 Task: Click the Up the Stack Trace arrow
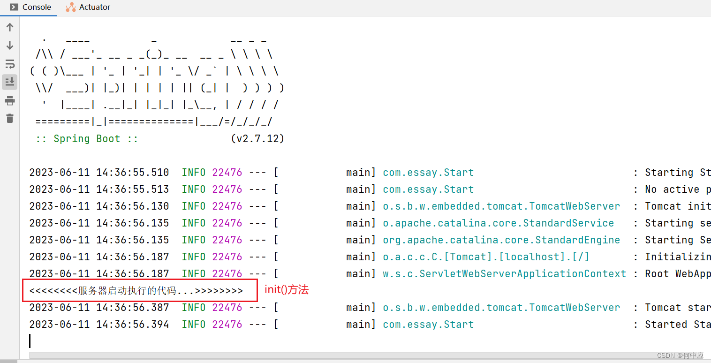tap(10, 27)
